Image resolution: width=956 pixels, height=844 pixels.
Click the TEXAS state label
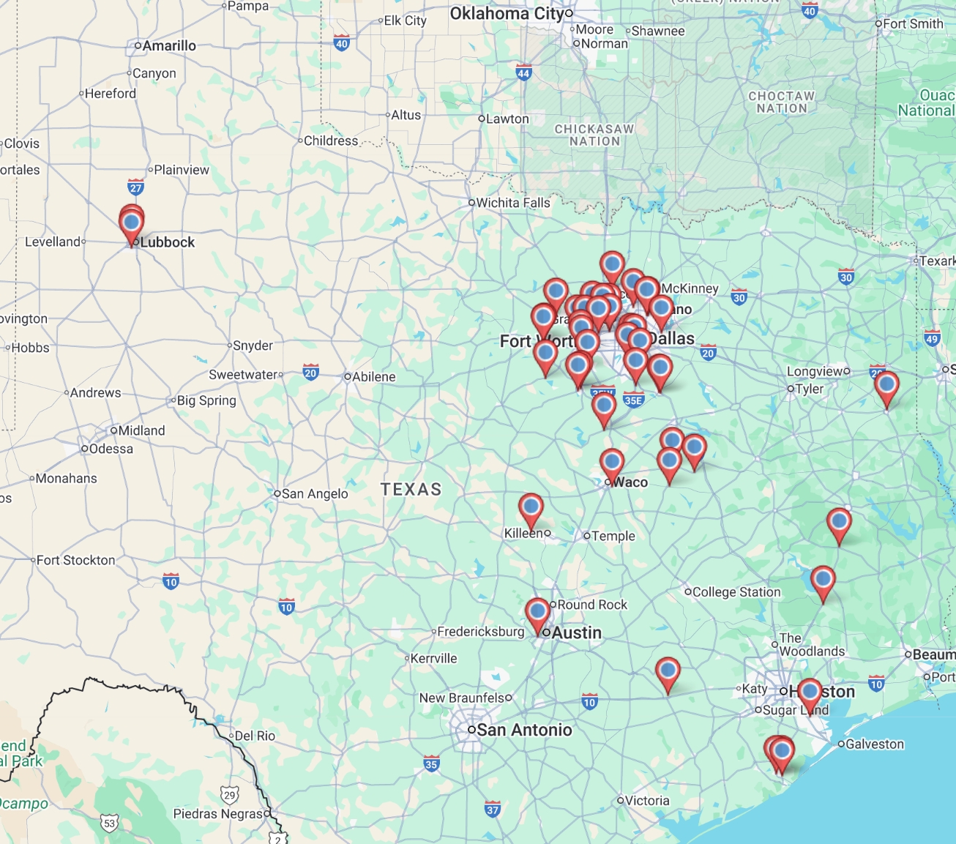(x=411, y=490)
